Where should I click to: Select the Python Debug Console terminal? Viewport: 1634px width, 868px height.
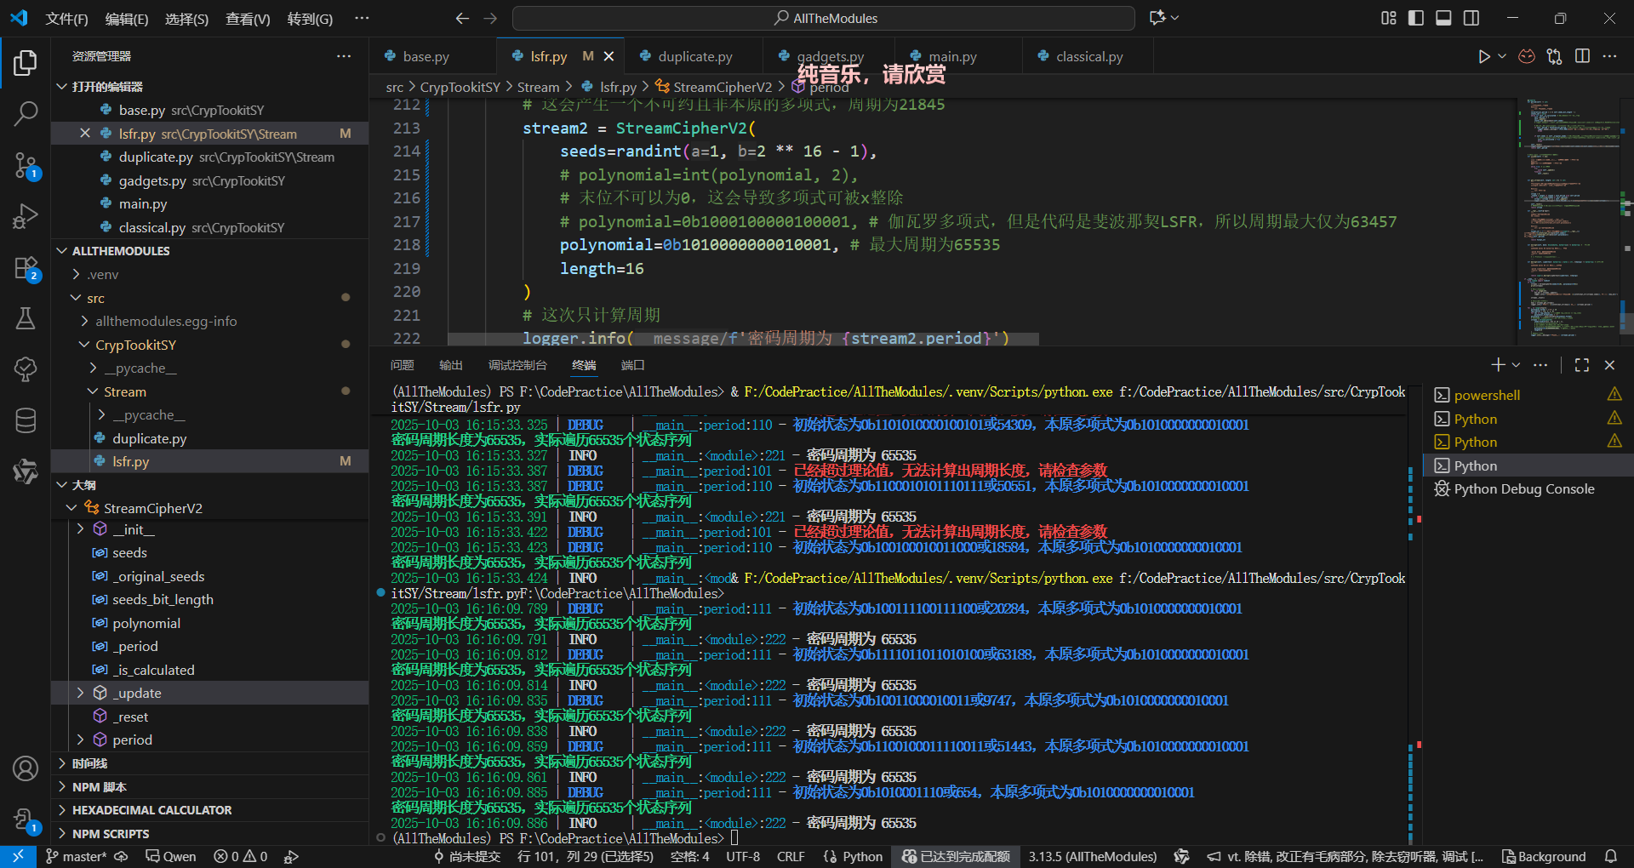click(1523, 489)
